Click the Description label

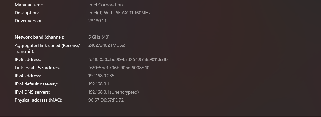(26, 13)
